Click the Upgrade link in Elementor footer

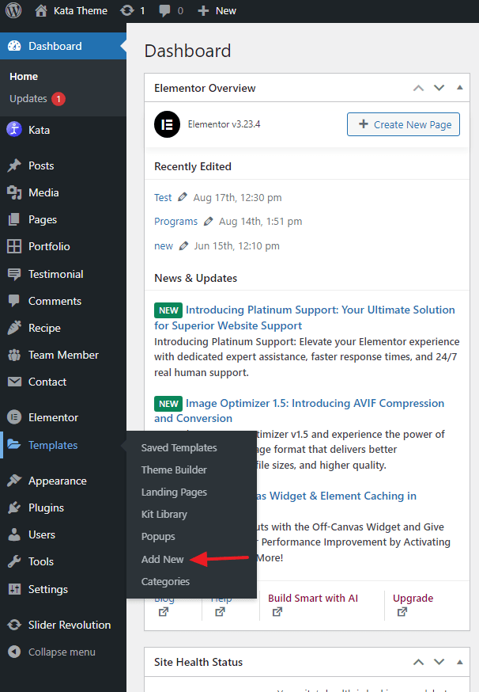tap(413, 598)
